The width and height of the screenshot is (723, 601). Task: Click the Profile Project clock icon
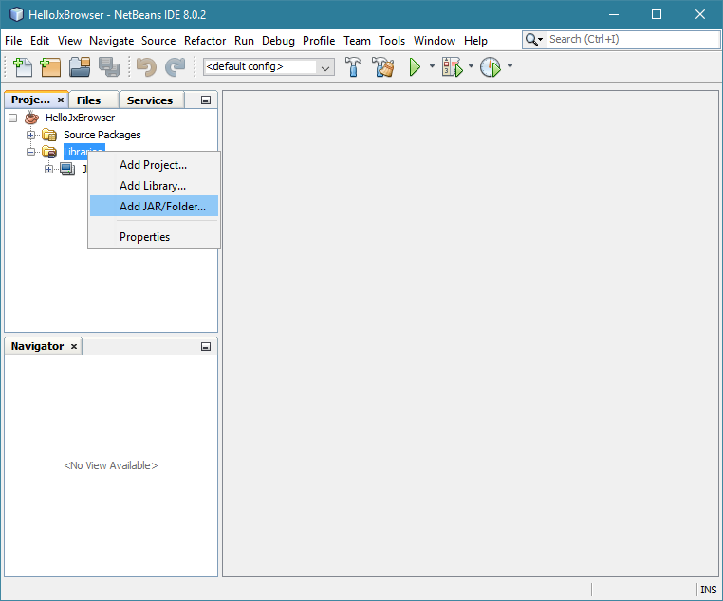point(491,66)
